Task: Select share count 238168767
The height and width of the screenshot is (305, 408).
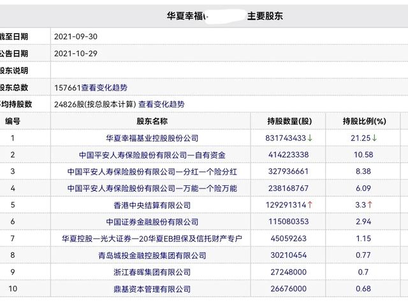Action: [289, 188]
